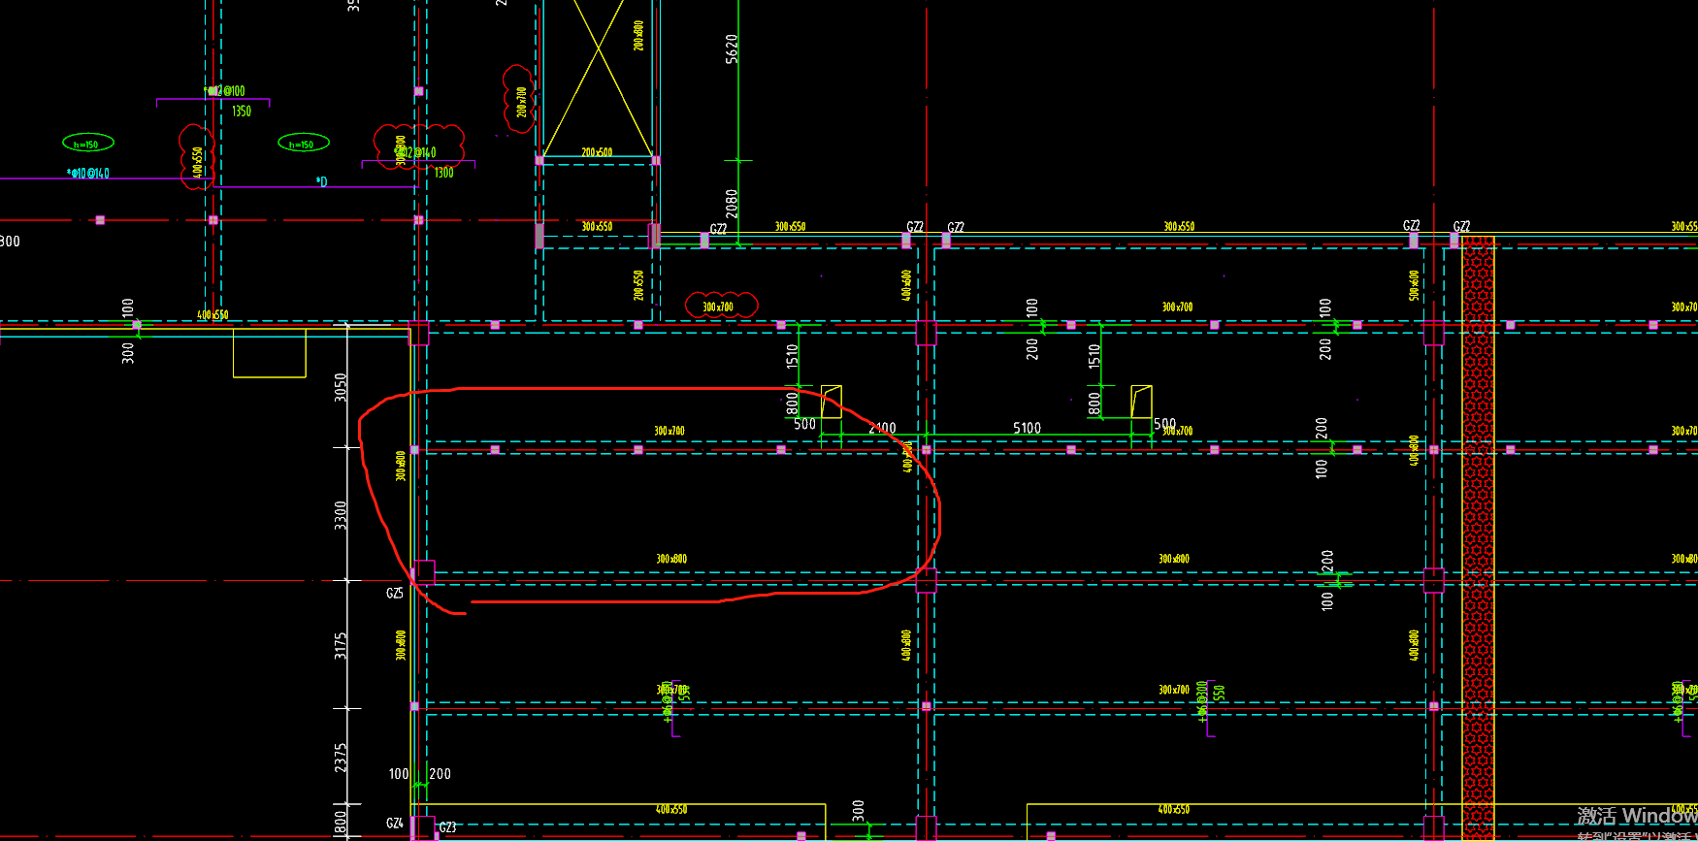Select the green 1350 rebar length text
This screenshot has height=841, width=1698.
[242, 112]
